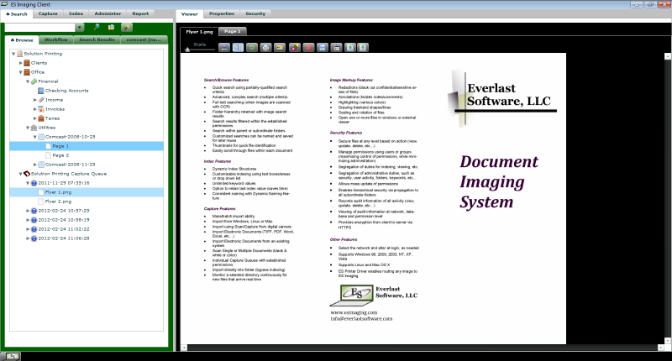Expand the 2012-02-24 11:06:28 batch
This screenshot has width=672, height=361.
coord(28,238)
